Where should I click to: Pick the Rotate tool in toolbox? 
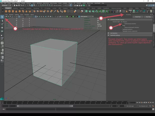click(x=2, y=31)
